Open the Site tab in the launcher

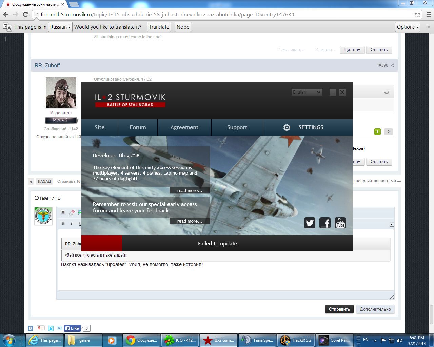coord(100,127)
